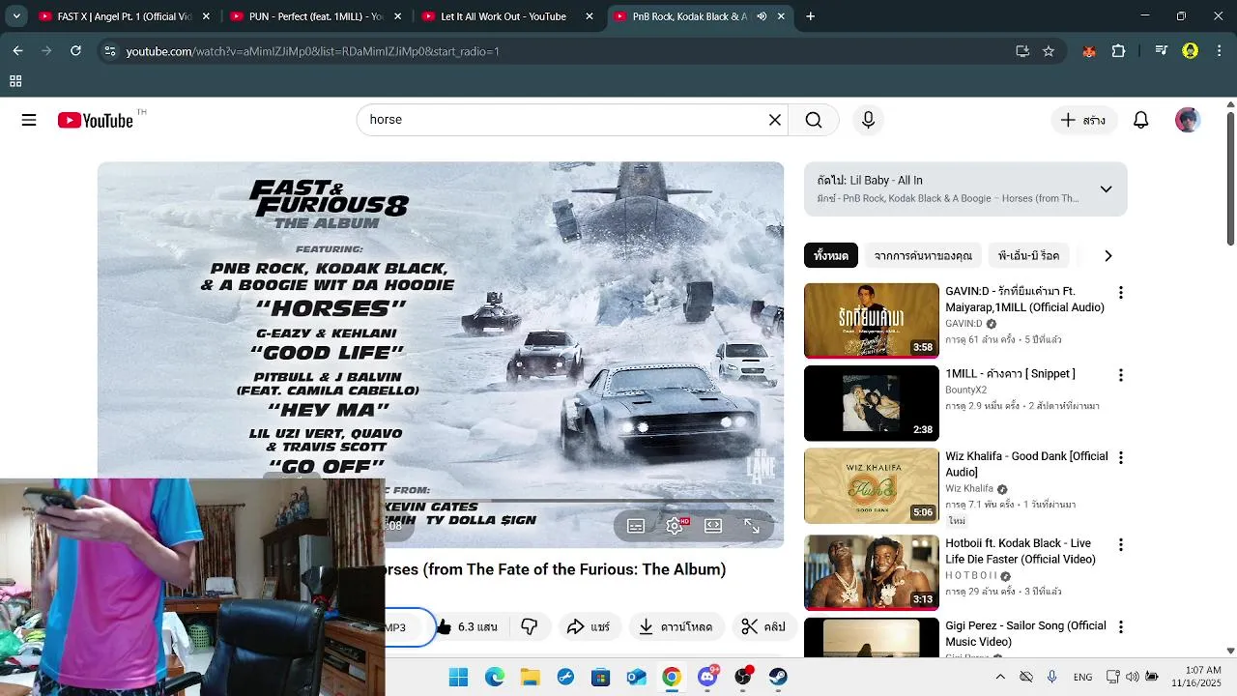Install the YouTube app from the address bar
1237x696 pixels.
[x=1022, y=51]
